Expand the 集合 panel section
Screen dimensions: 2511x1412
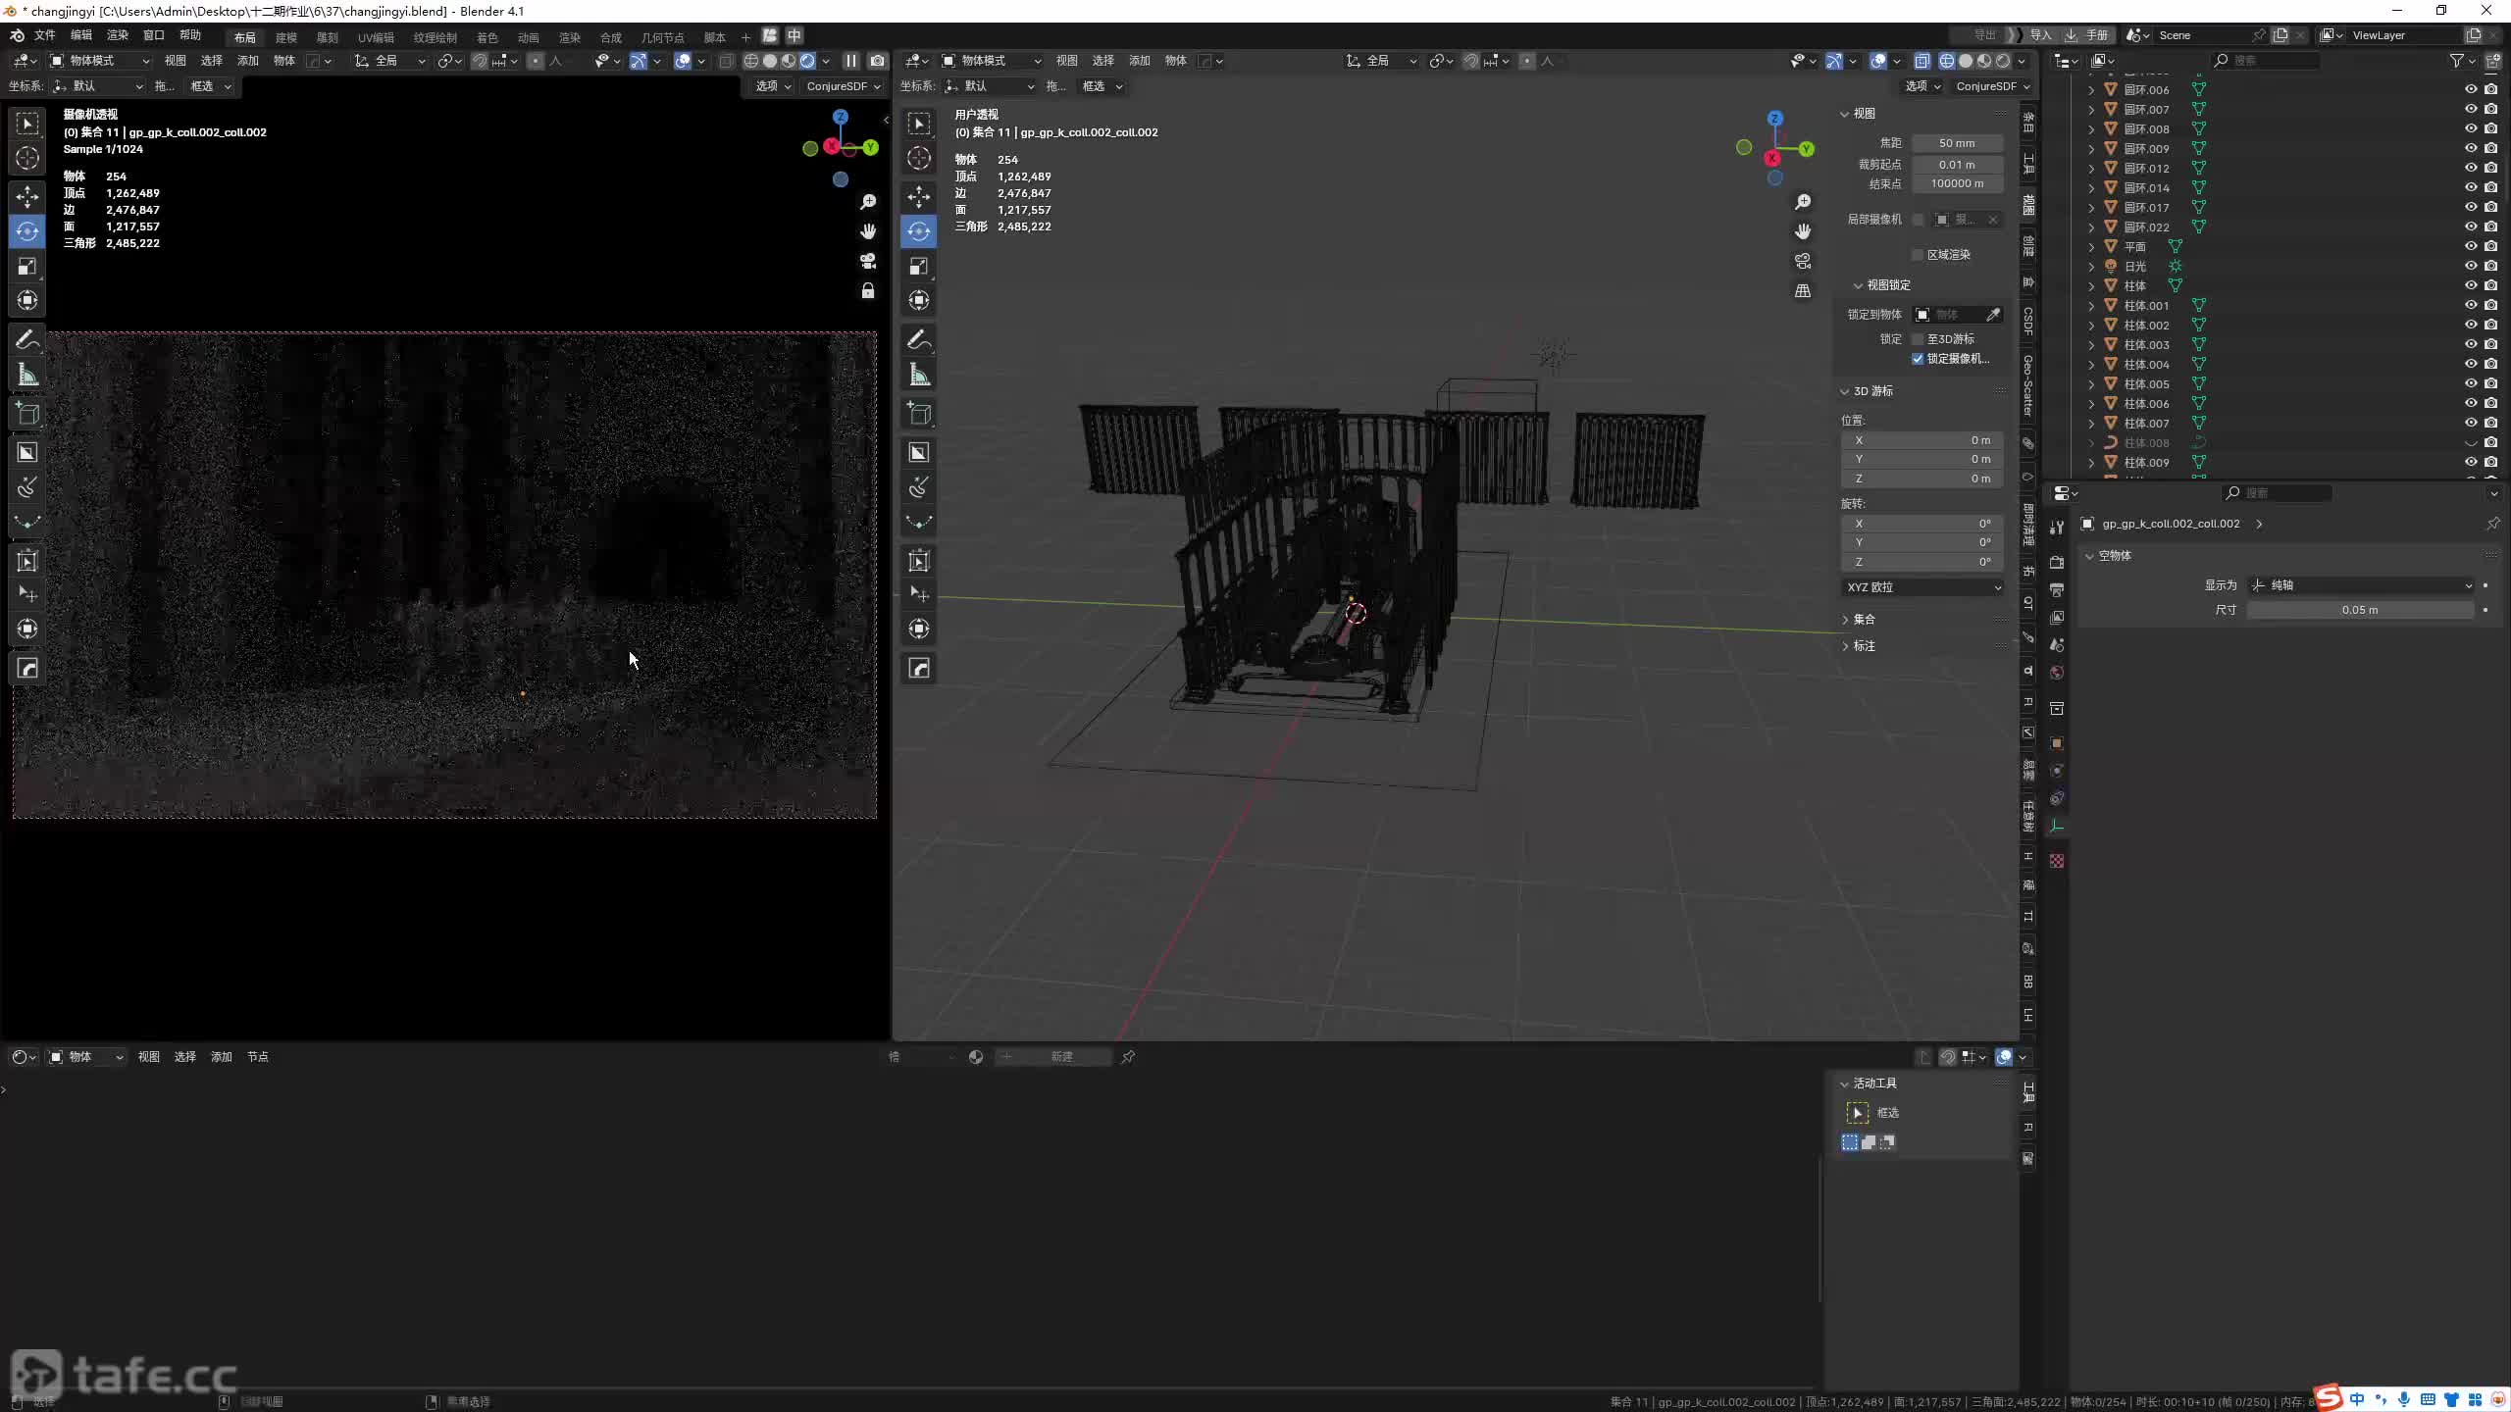tap(1864, 620)
